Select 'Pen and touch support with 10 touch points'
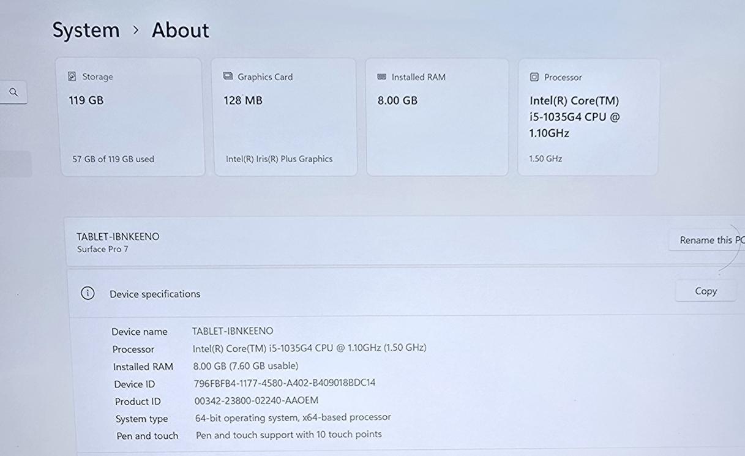 coord(289,435)
